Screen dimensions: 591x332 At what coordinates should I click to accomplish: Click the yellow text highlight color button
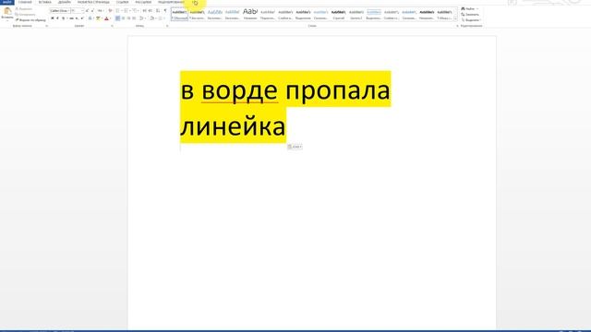[x=98, y=18]
